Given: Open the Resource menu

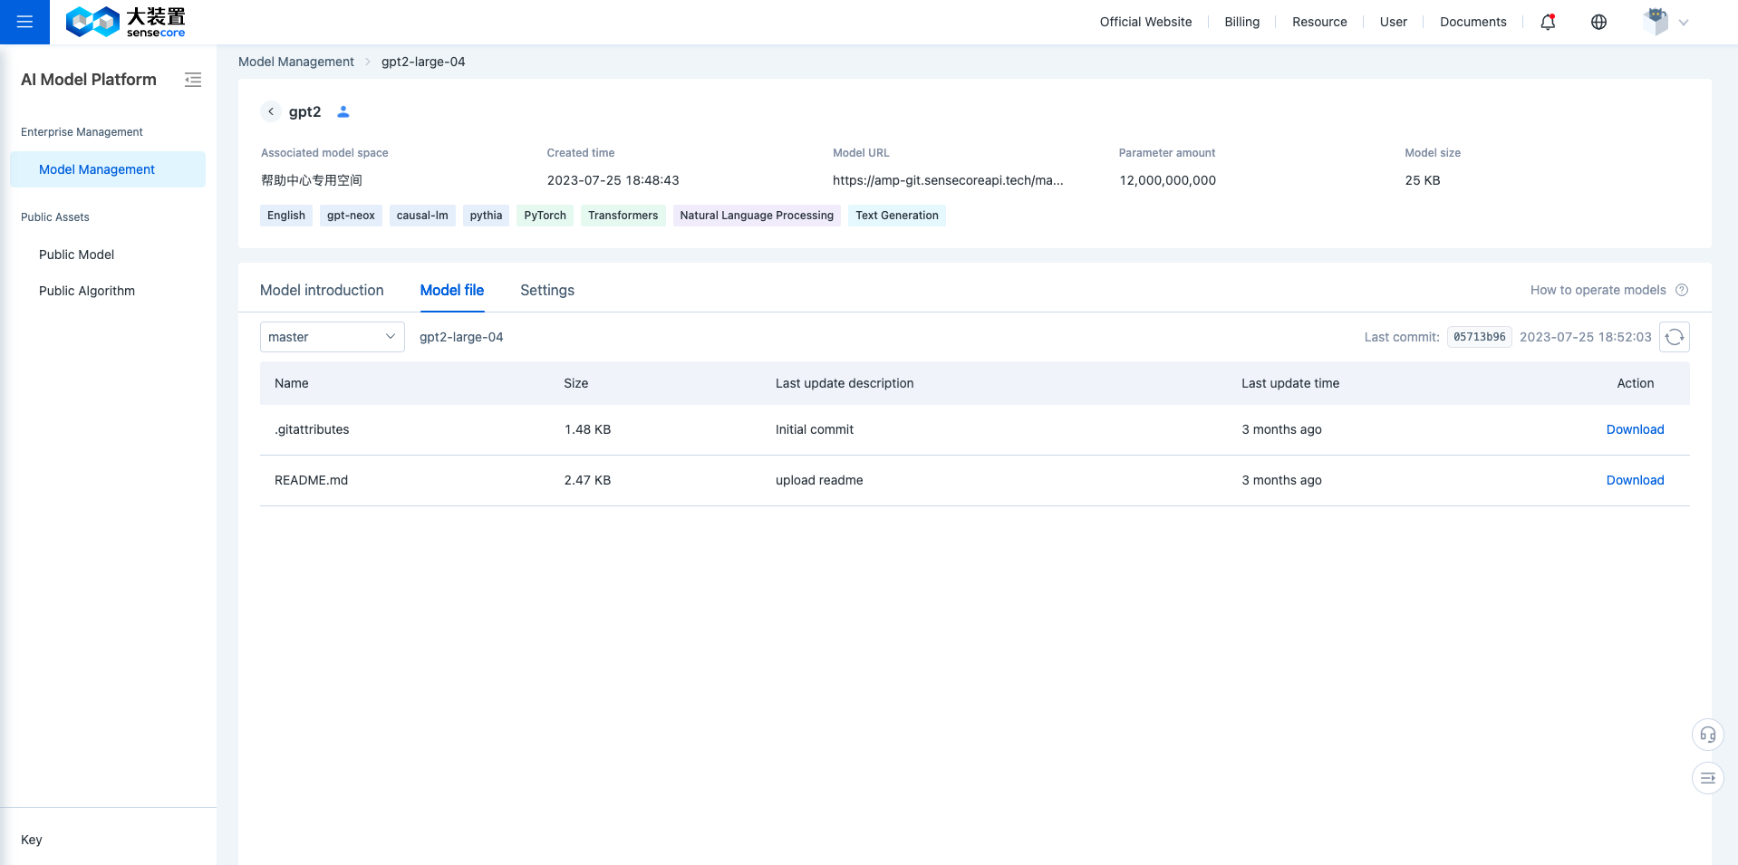Looking at the screenshot, I should click(1319, 22).
